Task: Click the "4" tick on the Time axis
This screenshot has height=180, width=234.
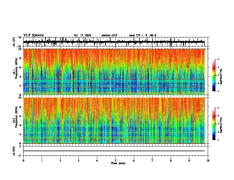Action: click(x=97, y=161)
